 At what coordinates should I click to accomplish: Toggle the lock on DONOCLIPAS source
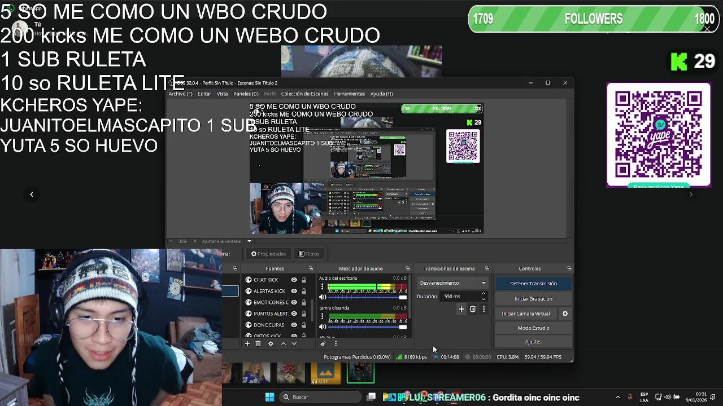point(303,325)
